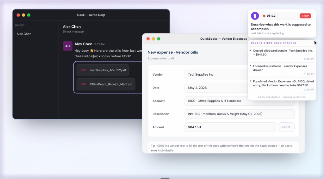Click the 'Hey Joey' message text in Slack

coord(108,53)
